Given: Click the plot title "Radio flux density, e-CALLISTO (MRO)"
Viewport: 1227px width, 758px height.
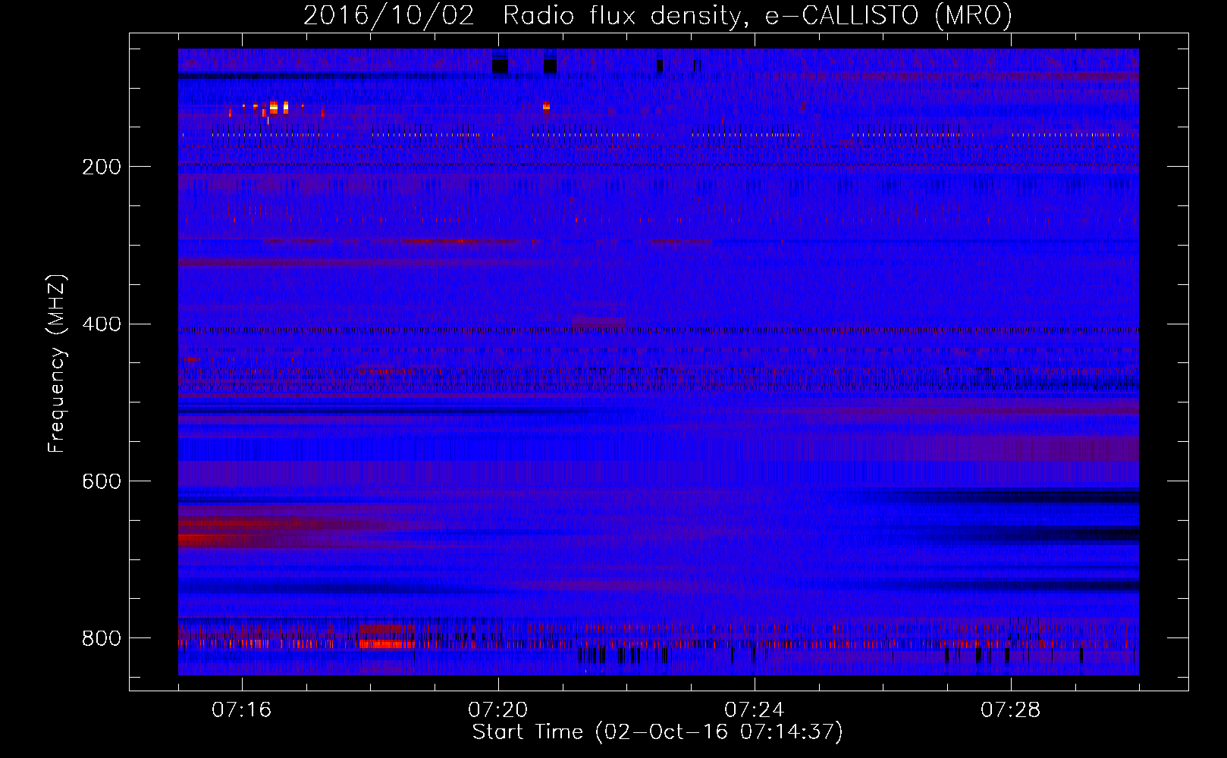Looking at the screenshot, I should (x=757, y=15).
